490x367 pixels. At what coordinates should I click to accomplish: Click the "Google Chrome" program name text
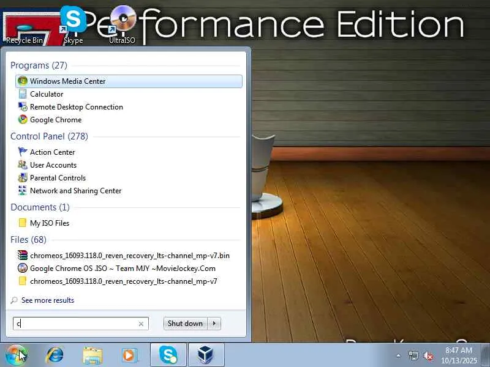point(56,120)
